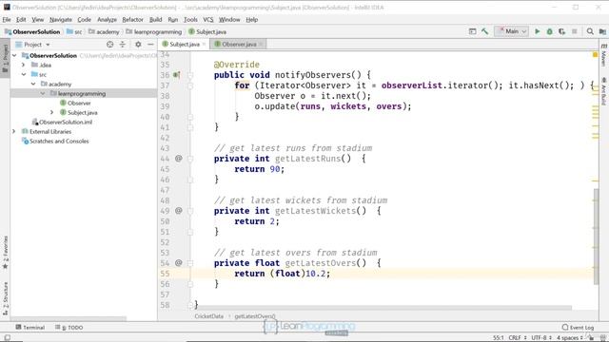Open the Refactor menu
Screen dimensions: 609x342
[x=132, y=19]
